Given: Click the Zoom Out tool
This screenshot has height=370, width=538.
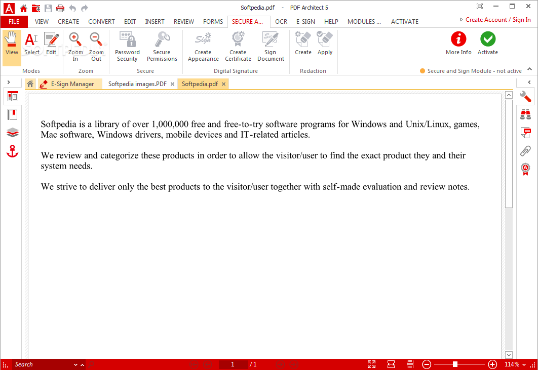Looking at the screenshot, I should (96, 47).
